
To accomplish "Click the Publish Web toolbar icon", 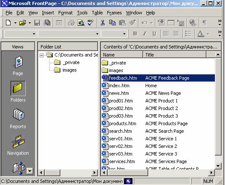I will 47,23.
